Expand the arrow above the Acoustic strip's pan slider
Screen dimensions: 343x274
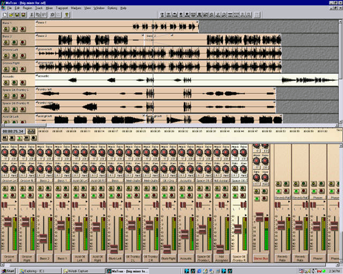[x=192, y=201]
